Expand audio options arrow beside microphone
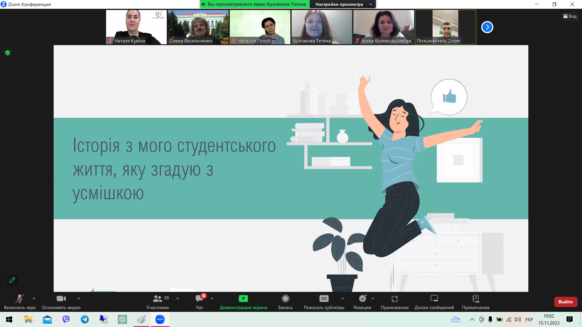 [34, 299]
